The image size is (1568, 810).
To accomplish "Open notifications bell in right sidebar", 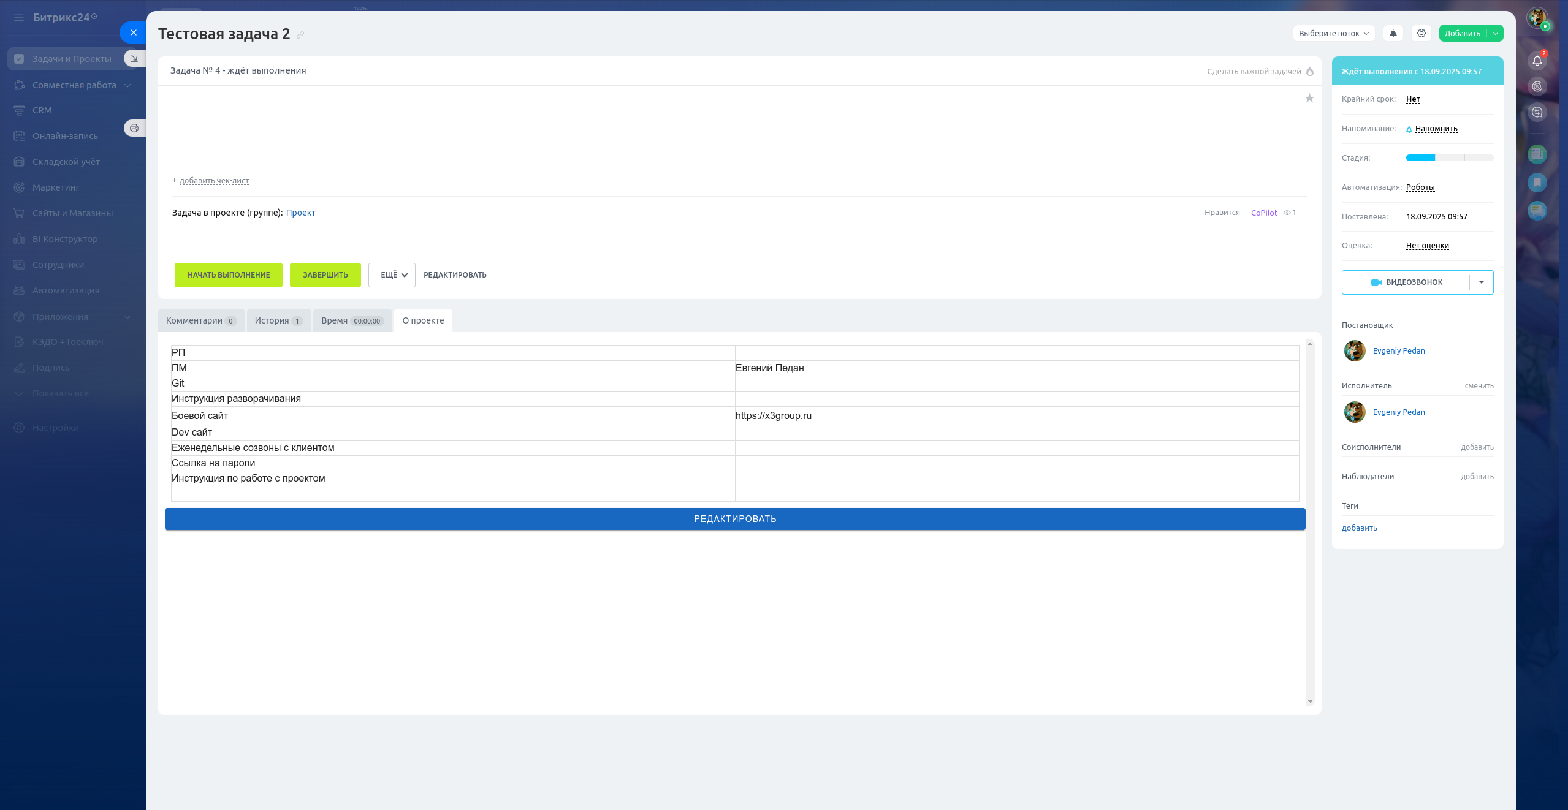I will point(1537,60).
